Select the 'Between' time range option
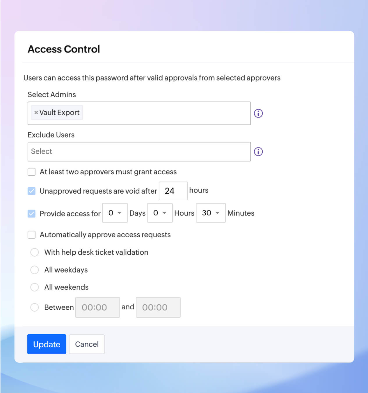 pos(35,307)
